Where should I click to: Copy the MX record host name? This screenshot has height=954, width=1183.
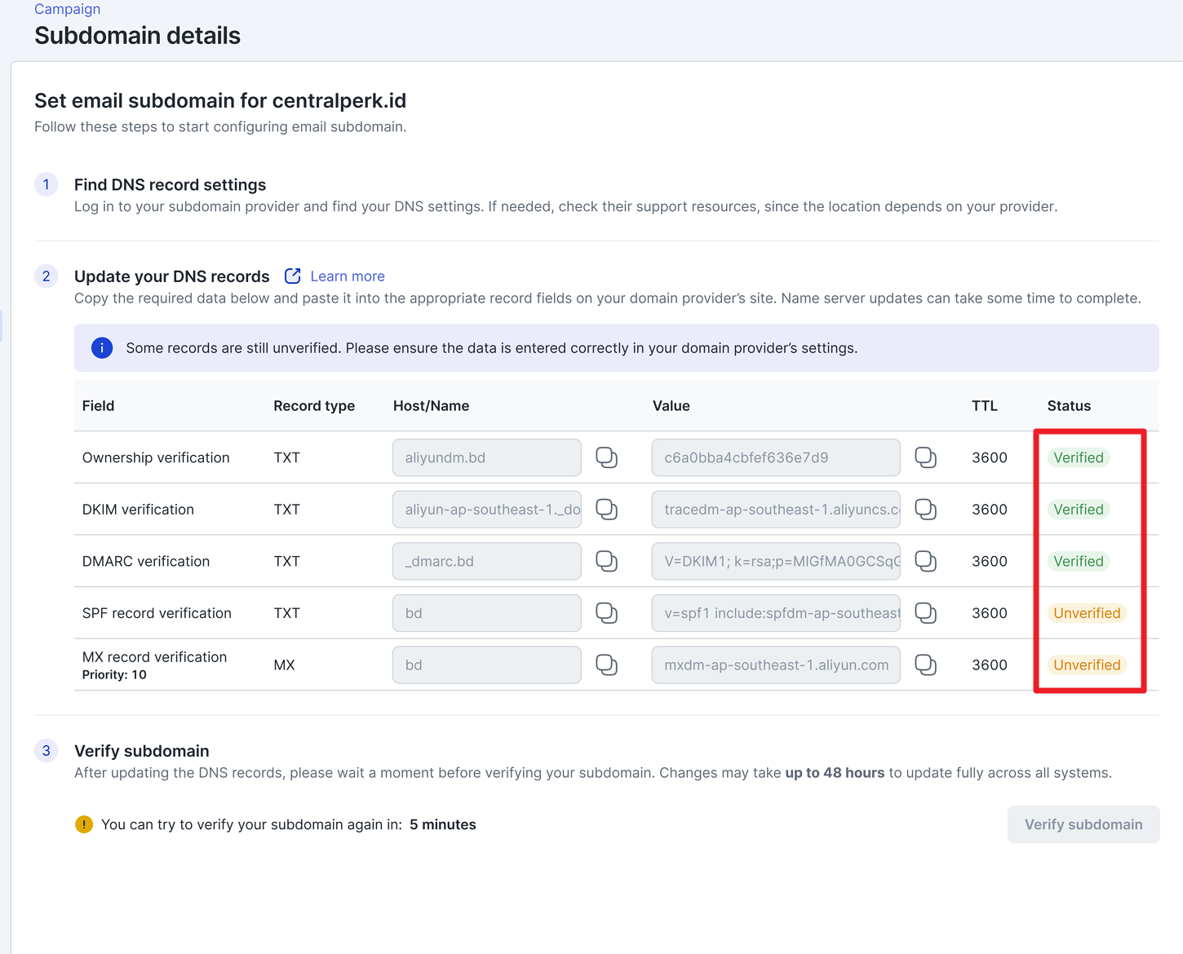(x=606, y=665)
